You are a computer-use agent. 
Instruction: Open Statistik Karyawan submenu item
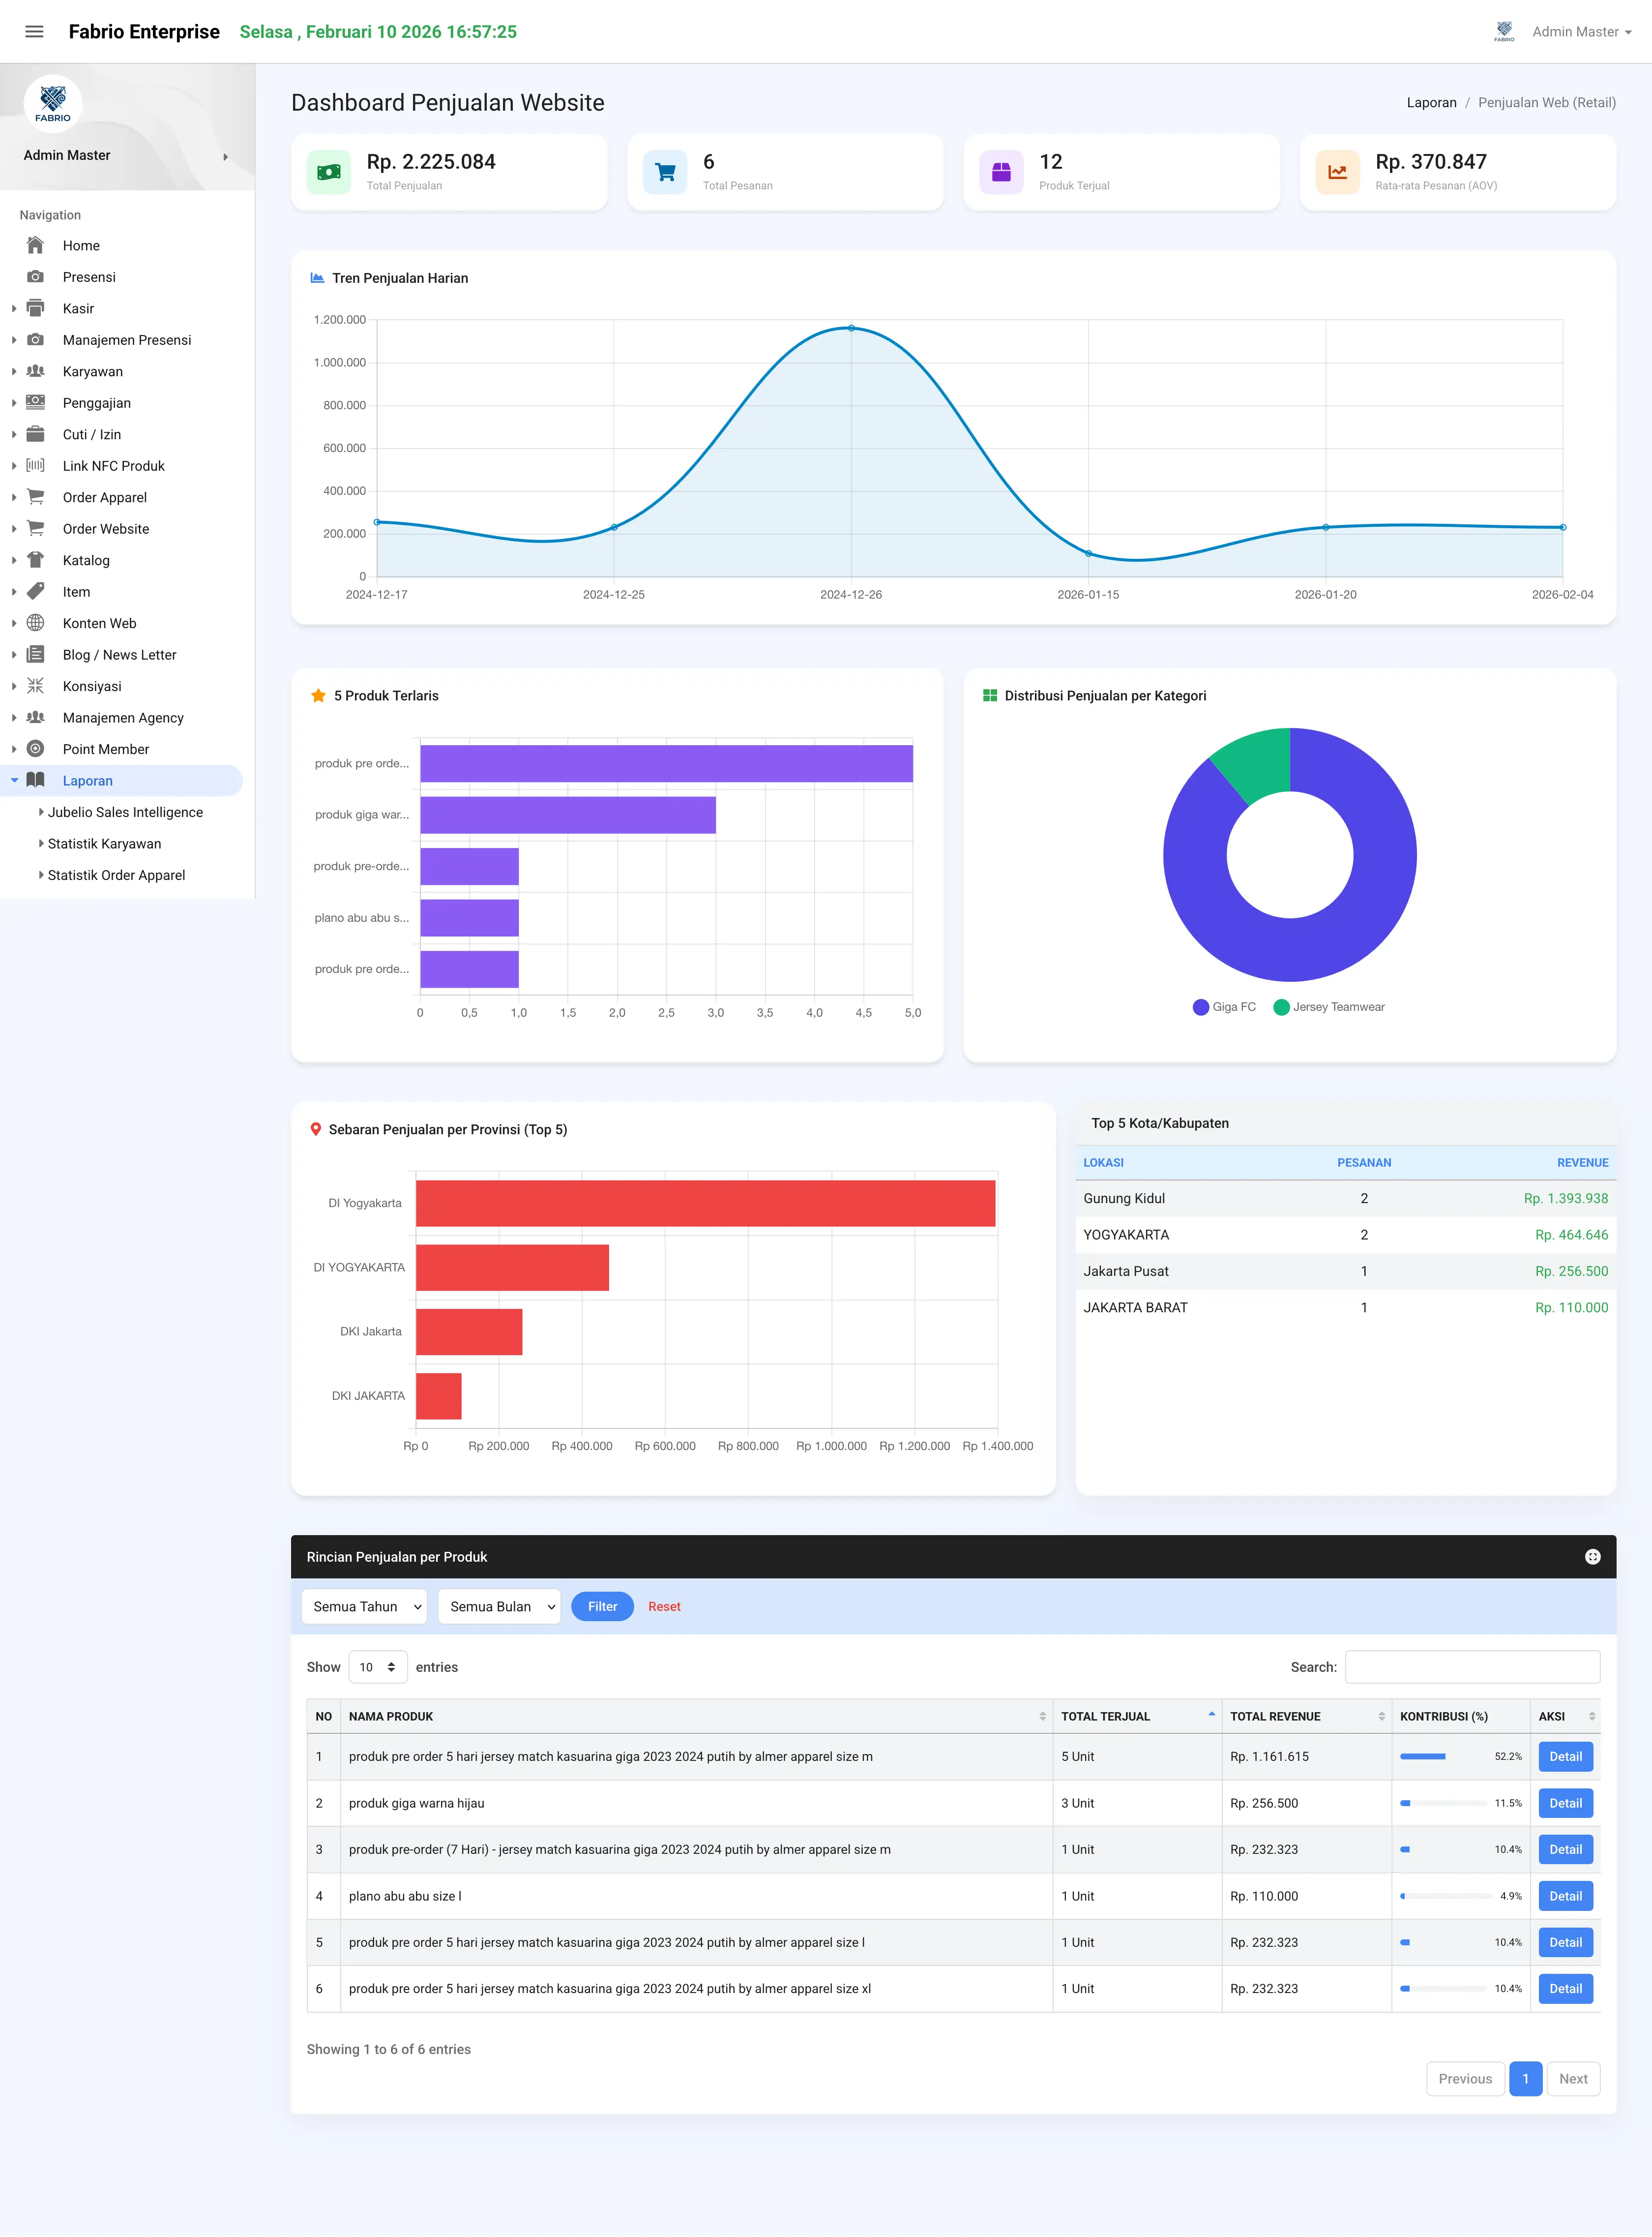click(104, 844)
